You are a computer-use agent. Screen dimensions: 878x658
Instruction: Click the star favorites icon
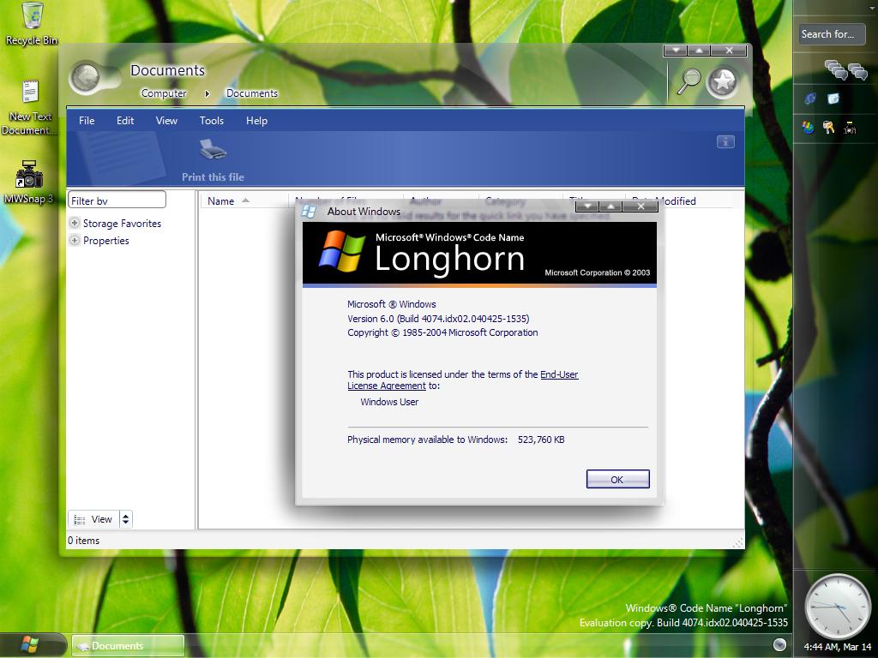pos(723,81)
